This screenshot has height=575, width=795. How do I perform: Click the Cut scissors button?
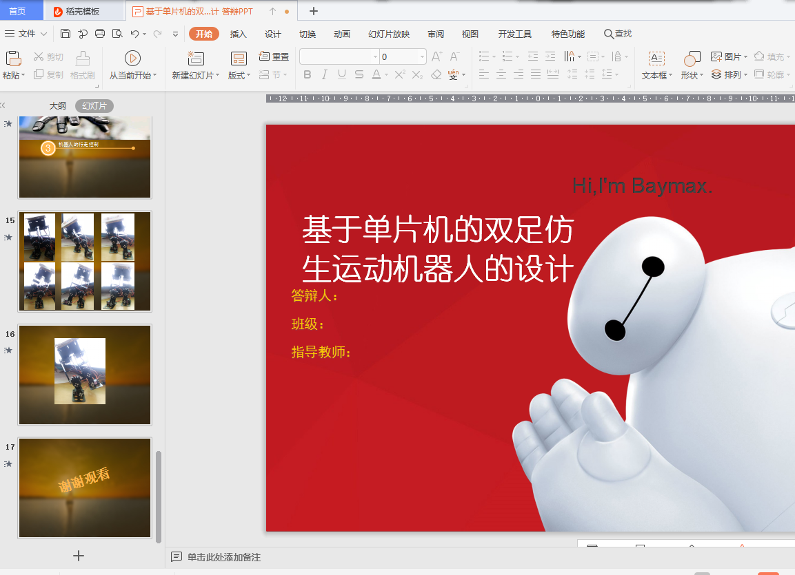point(48,56)
